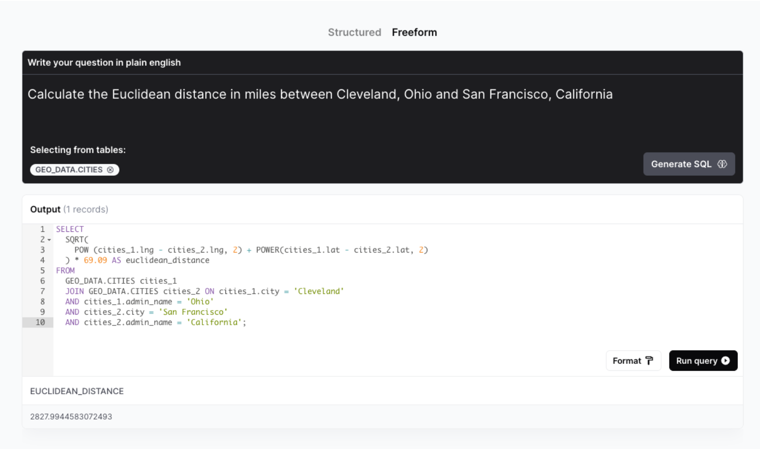This screenshot has width=760, height=449.
Task: Click the SELECT keyword on line 1
Action: point(70,229)
